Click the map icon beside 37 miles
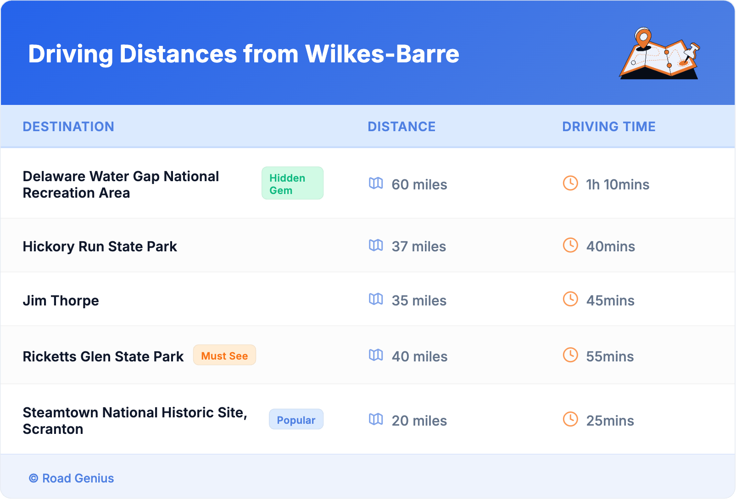 [376, 245]
